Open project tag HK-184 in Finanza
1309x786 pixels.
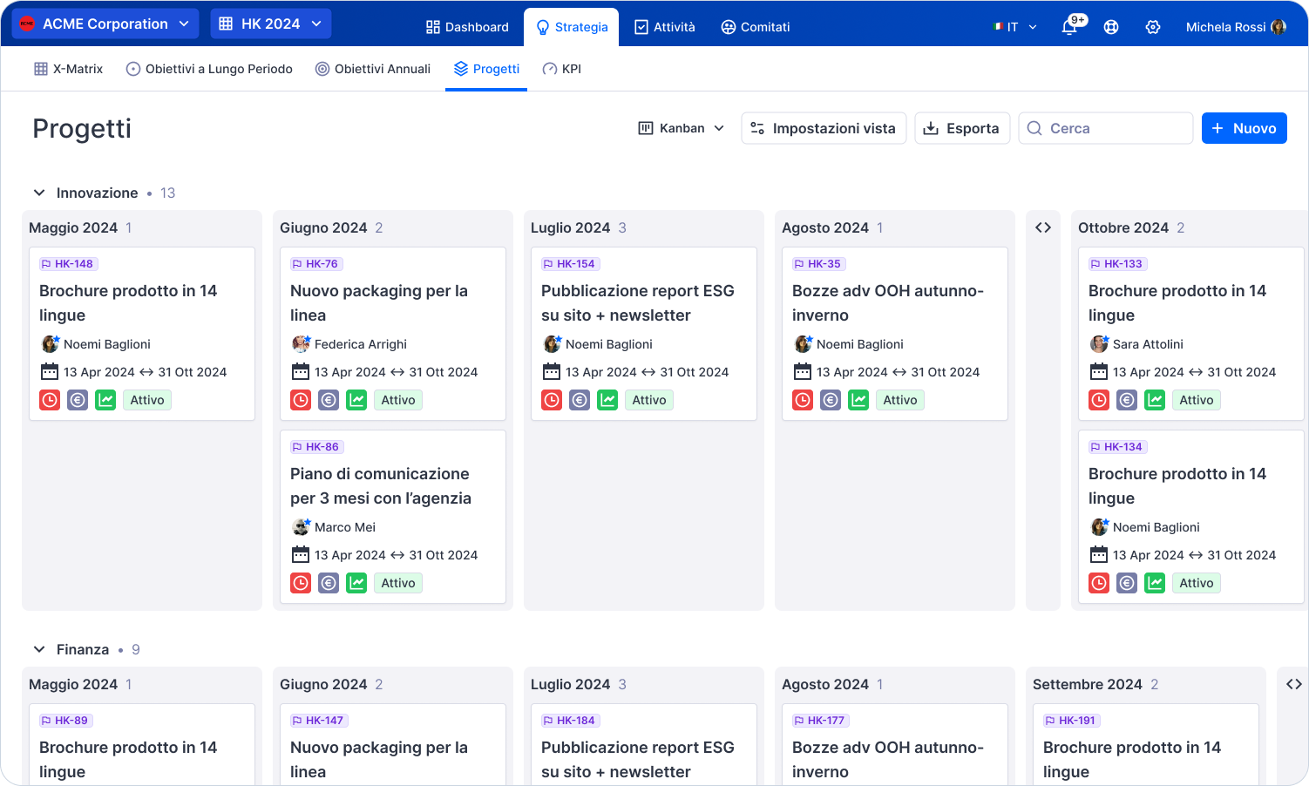click(x=570, y=721)
